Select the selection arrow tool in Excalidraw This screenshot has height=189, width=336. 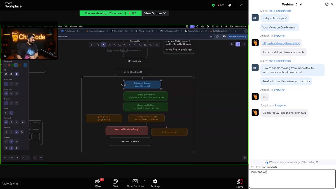point(104,45)
